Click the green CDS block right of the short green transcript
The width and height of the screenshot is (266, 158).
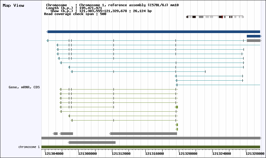[176, 107]
